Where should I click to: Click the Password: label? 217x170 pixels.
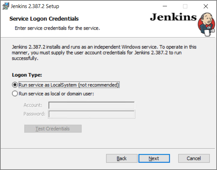click(x=34, y=114)
